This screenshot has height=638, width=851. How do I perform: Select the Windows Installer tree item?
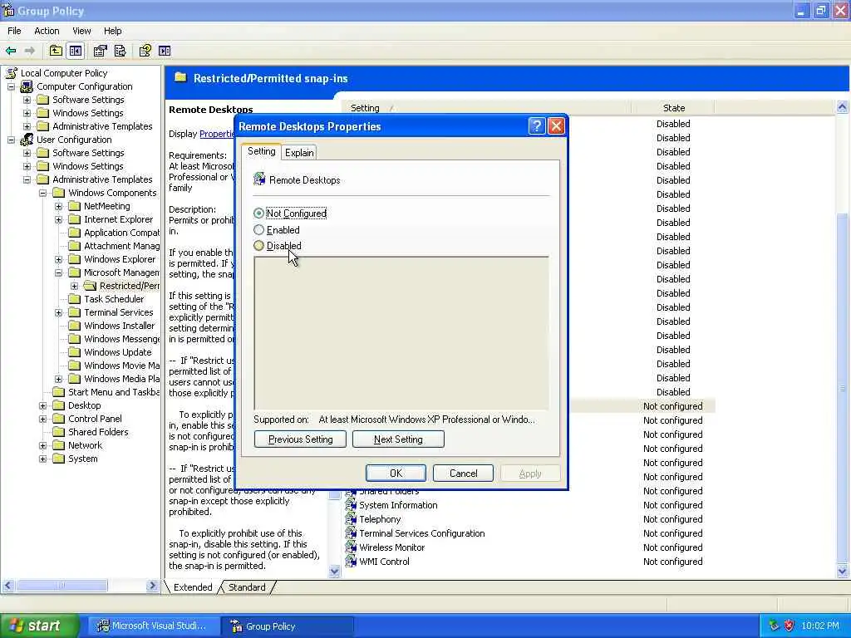120,326
